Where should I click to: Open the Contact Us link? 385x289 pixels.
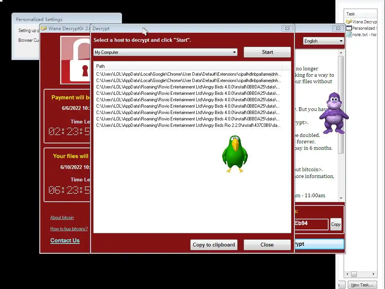65,240
